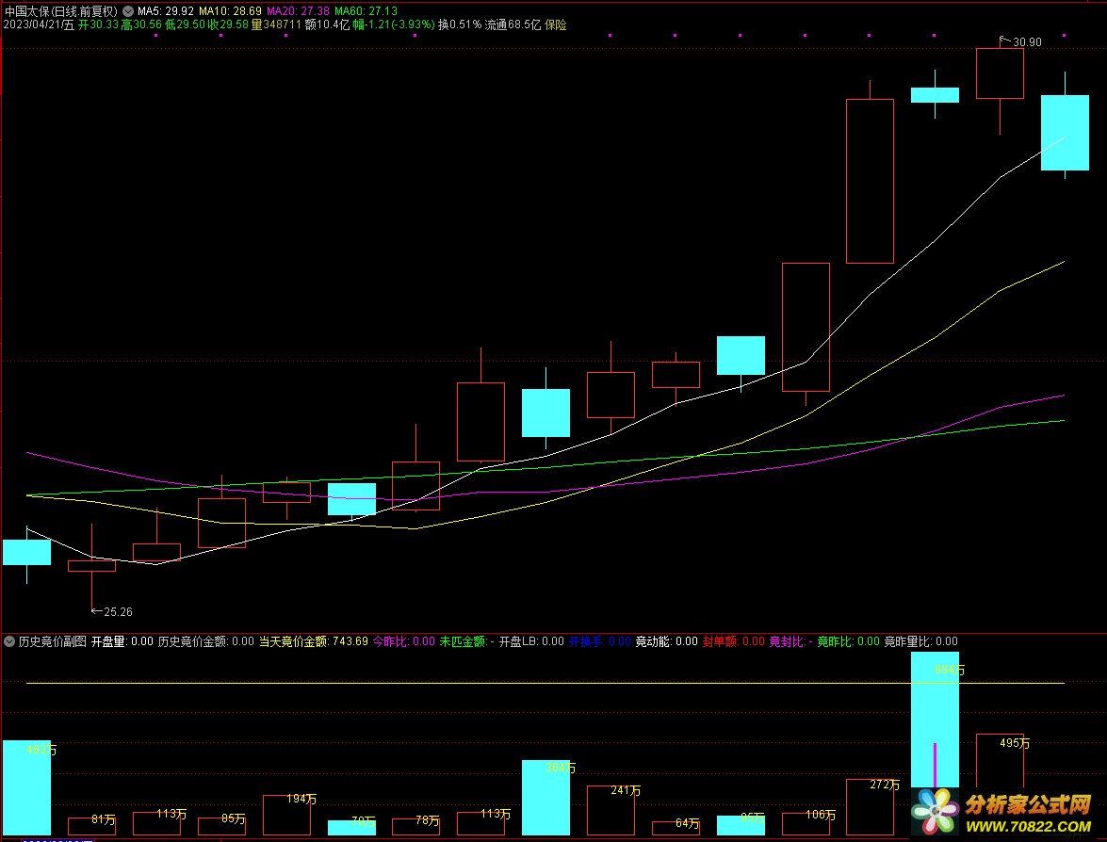This screenshot has height=842, width=1107.
Task: Select the 106万 auction volume bar
Action: pos(806,824)
